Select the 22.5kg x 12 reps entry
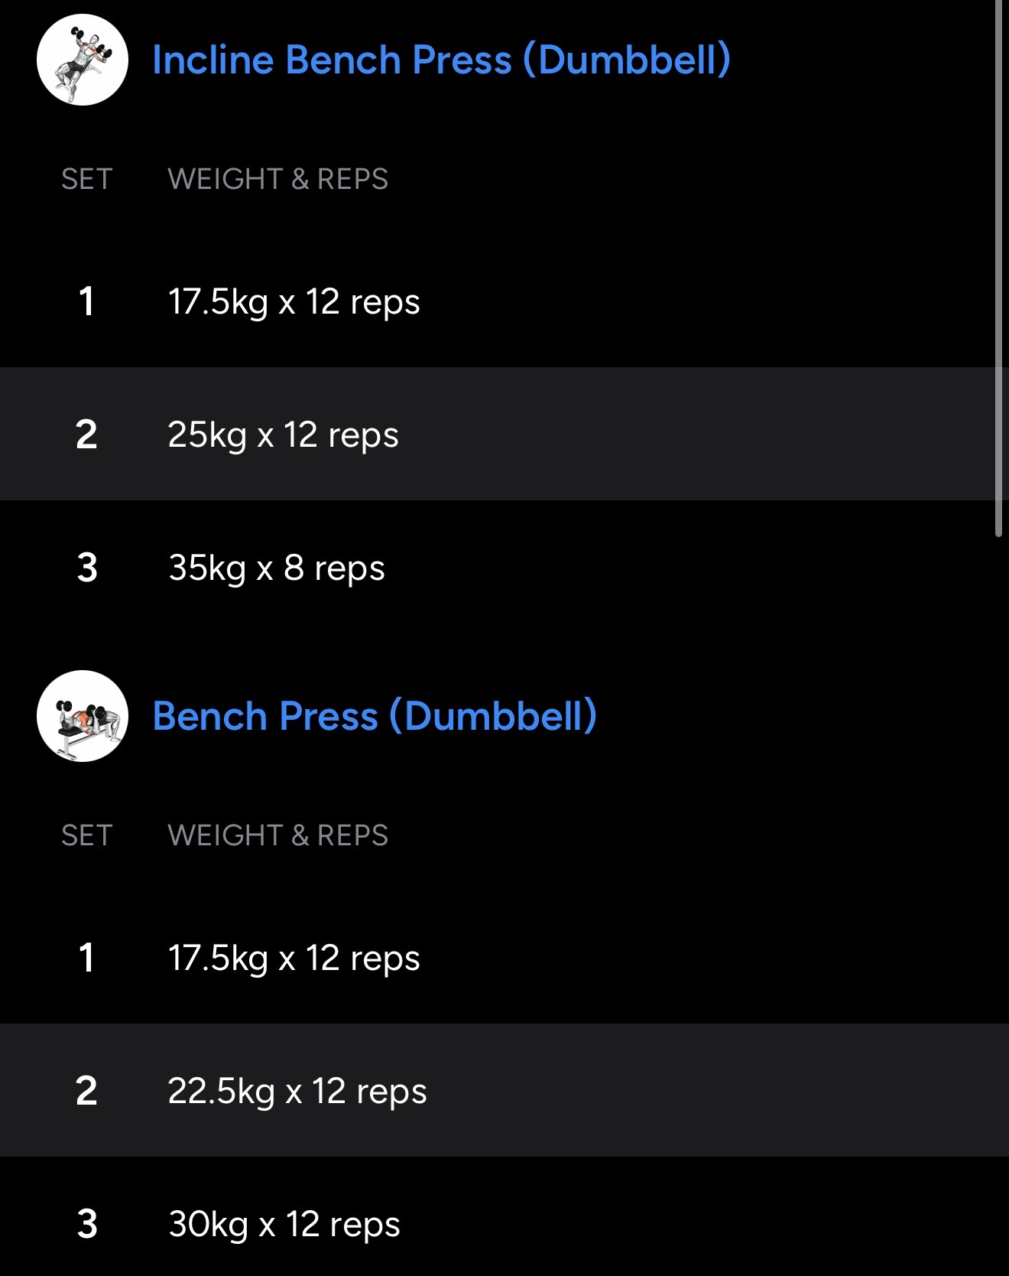 [x=297, y=1091]
